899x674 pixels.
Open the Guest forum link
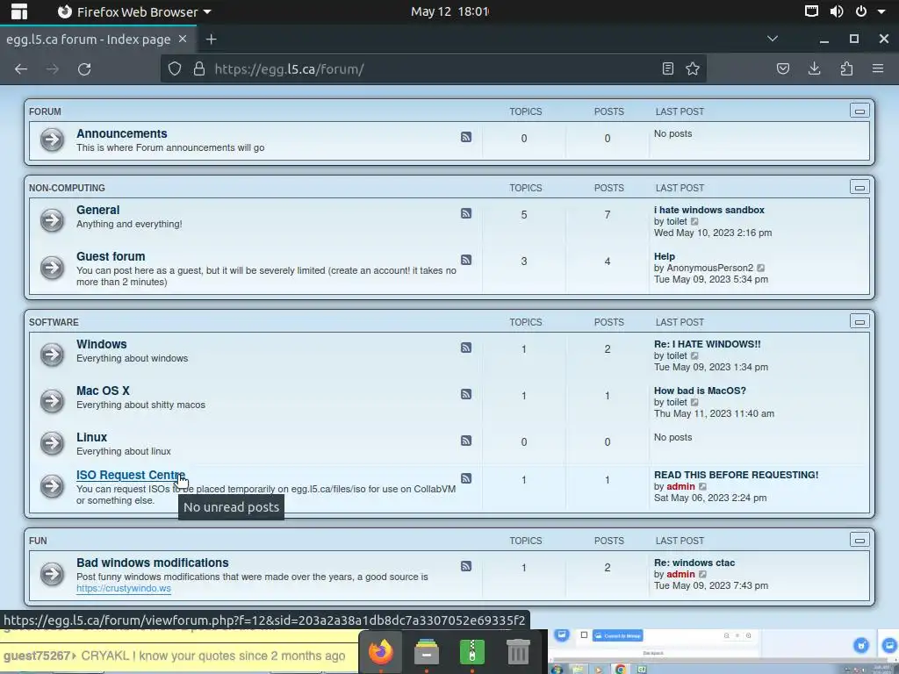coord(111,256)
